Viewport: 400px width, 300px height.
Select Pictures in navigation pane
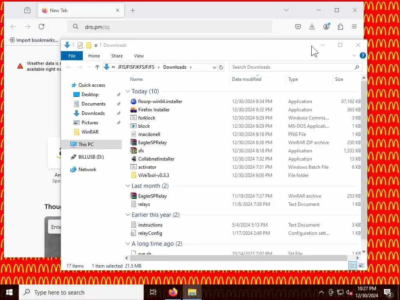89,123
